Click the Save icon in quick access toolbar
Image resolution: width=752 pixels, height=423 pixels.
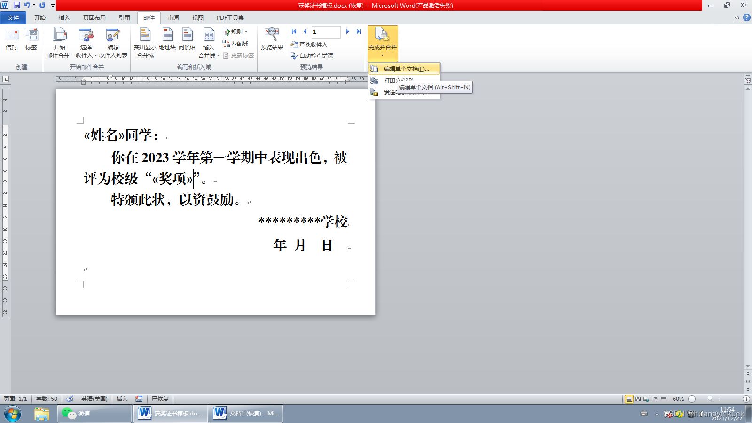click(17, 5)
